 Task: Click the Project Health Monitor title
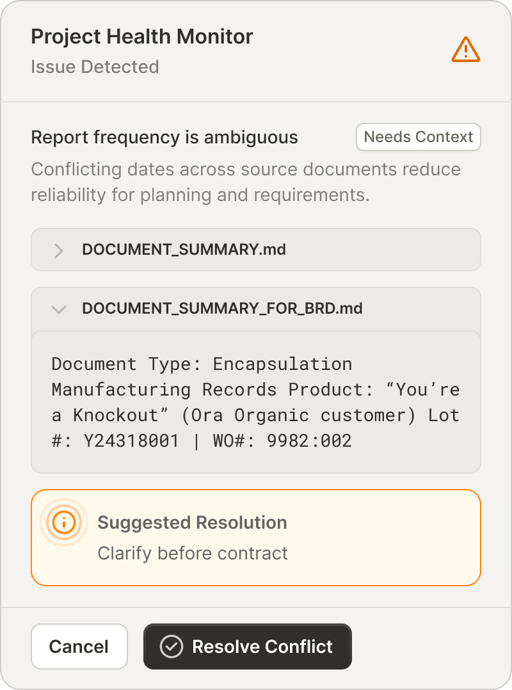pos(142,36)
